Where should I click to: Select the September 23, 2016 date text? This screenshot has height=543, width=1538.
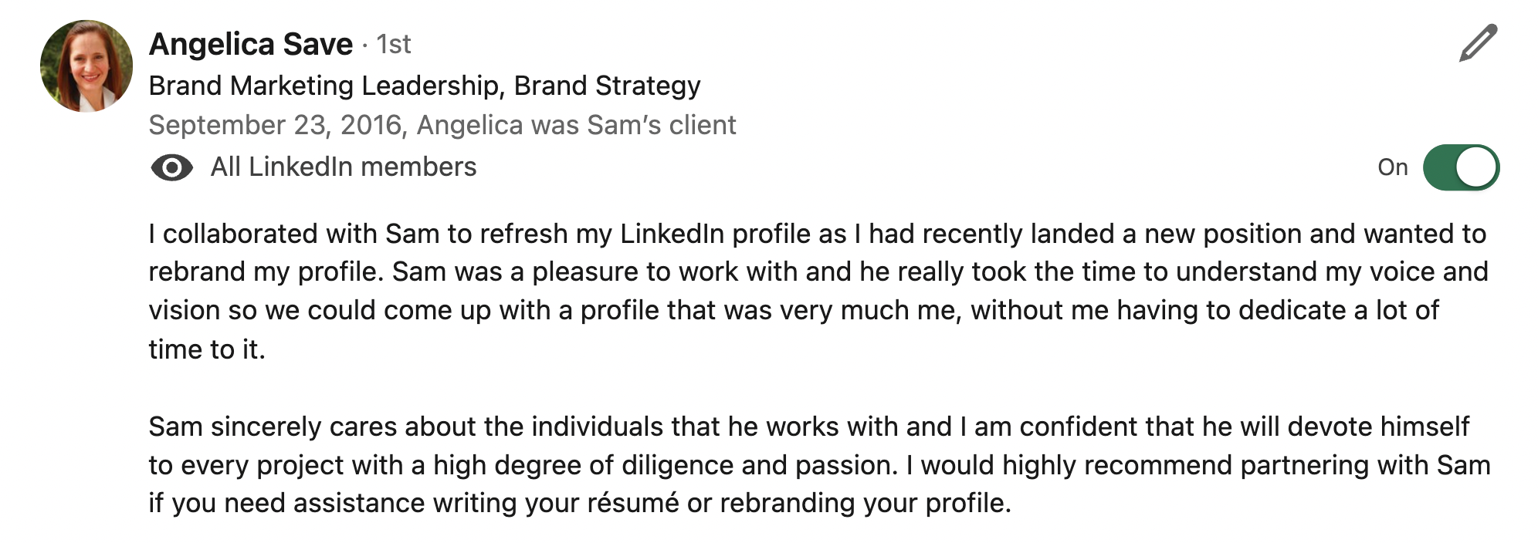(276, 125)
